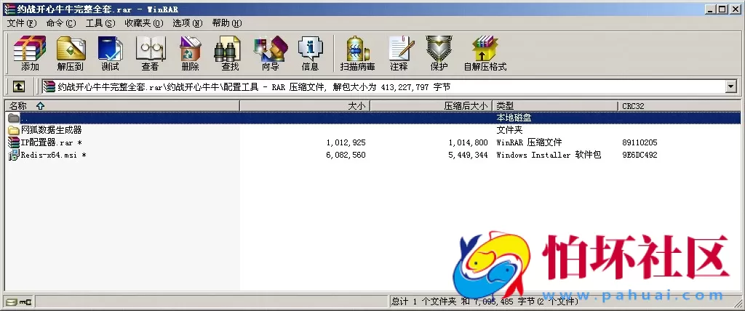Click the WinRAR title bar app icon

(x=9, y=9)
